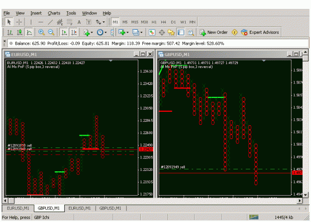Click the Balance: 625.90 summary line

(119, 43)
